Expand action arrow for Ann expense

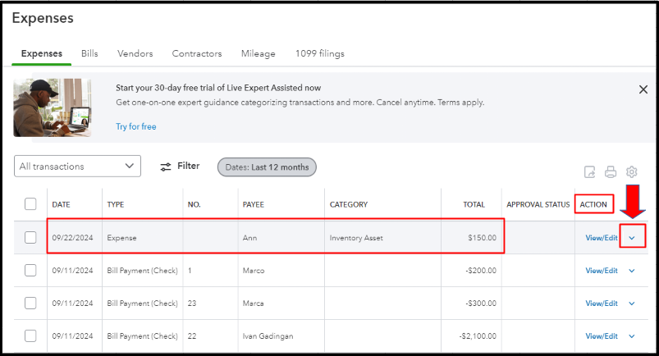pyautogui.click(x=631, y=238)
